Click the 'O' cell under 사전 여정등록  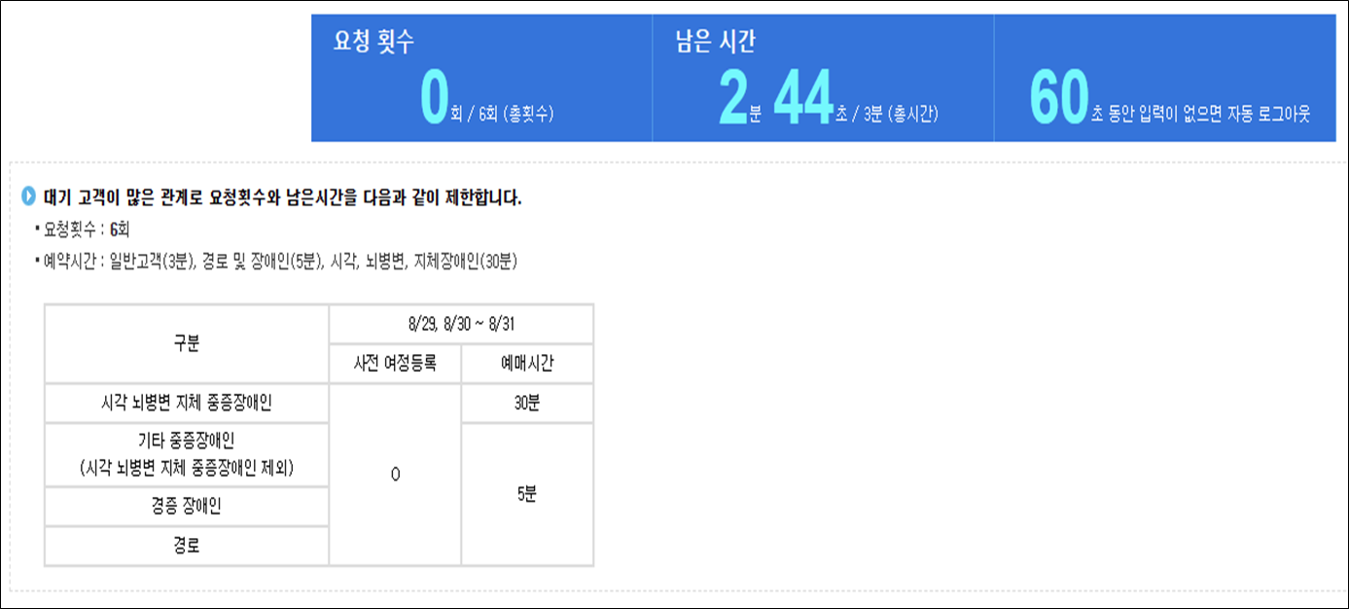(x=395, y=475)
